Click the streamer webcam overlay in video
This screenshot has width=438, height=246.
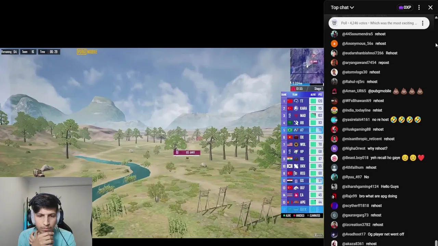(x=46, y=211)
